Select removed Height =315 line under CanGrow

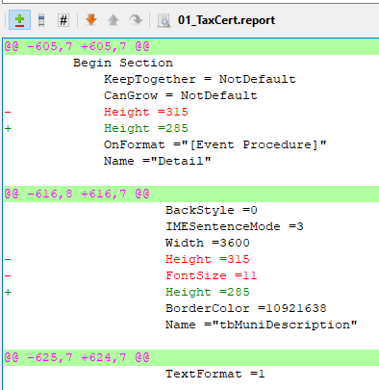(x=191, y=112)
